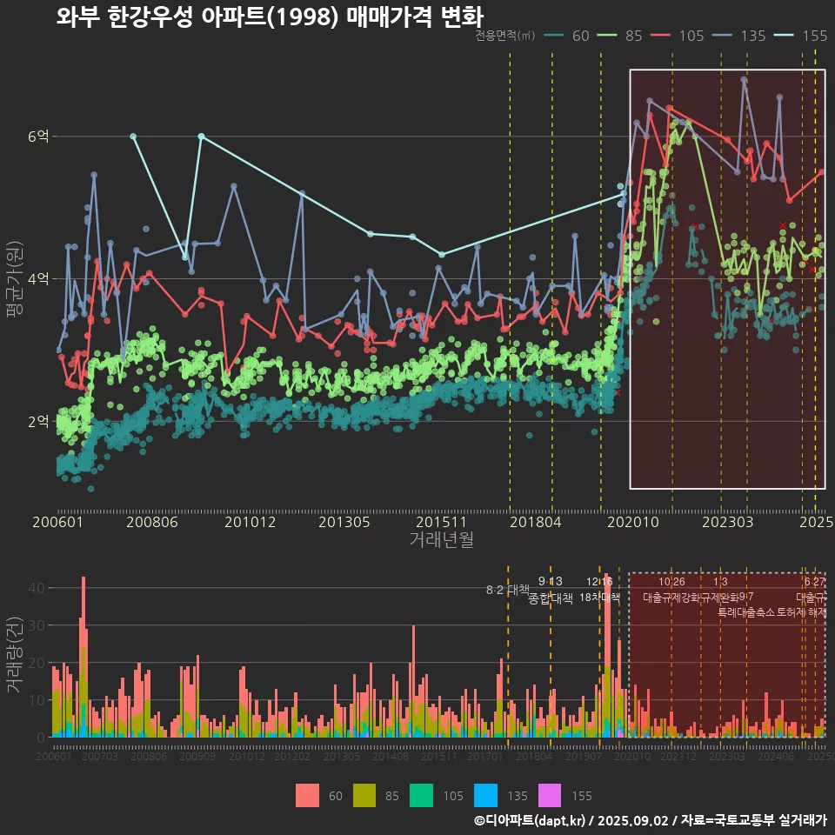
Task: Click the 9·13 종합대책 policy annotation
Action: click(551, 590)
